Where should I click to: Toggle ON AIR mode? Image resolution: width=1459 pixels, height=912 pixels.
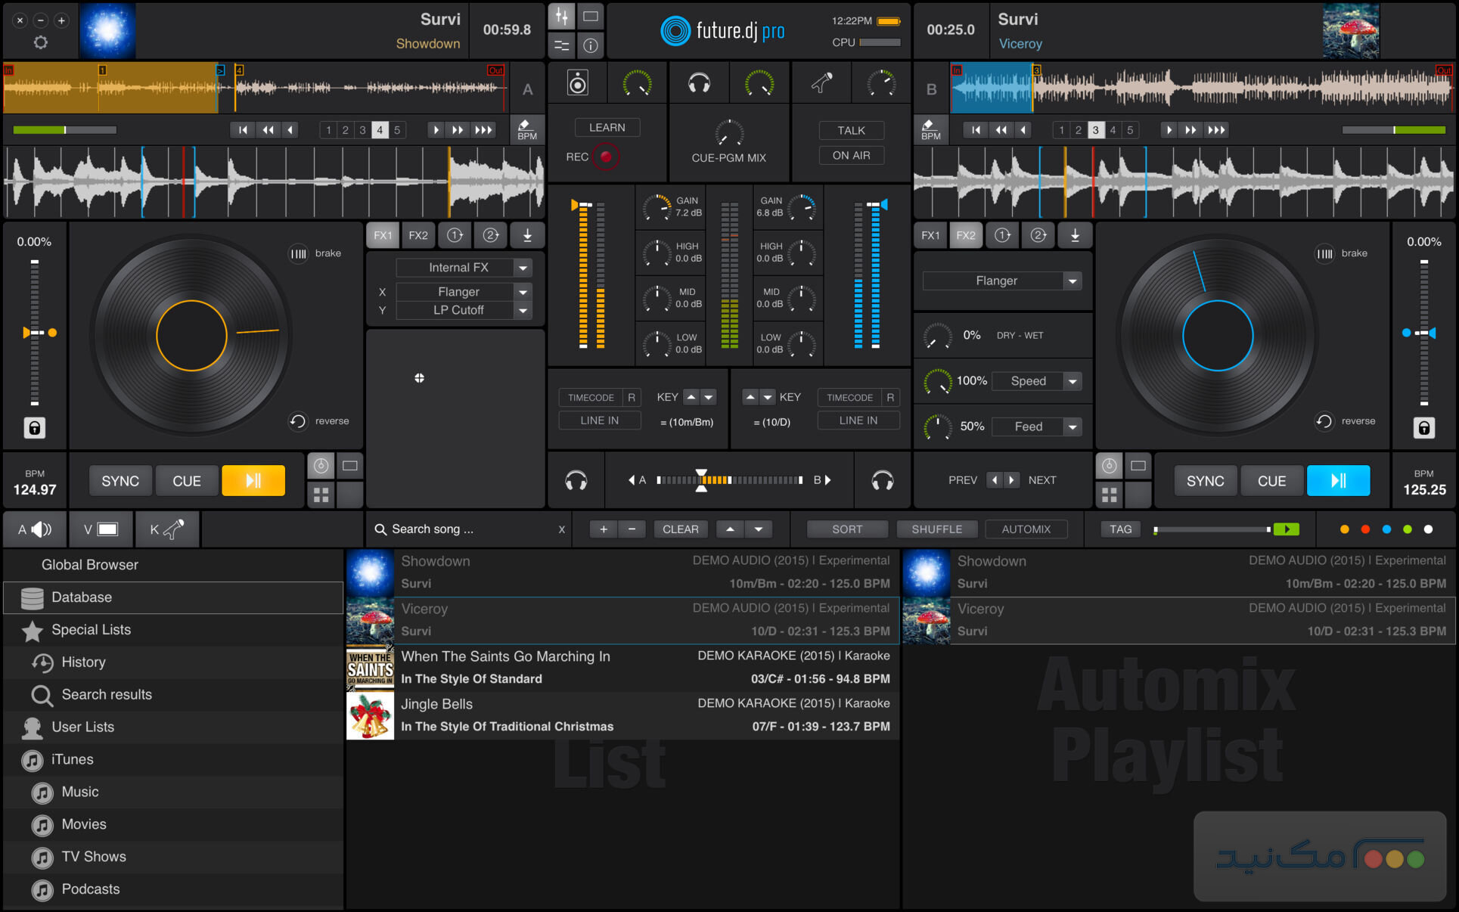pyautogui.click(x=852, y=155)
